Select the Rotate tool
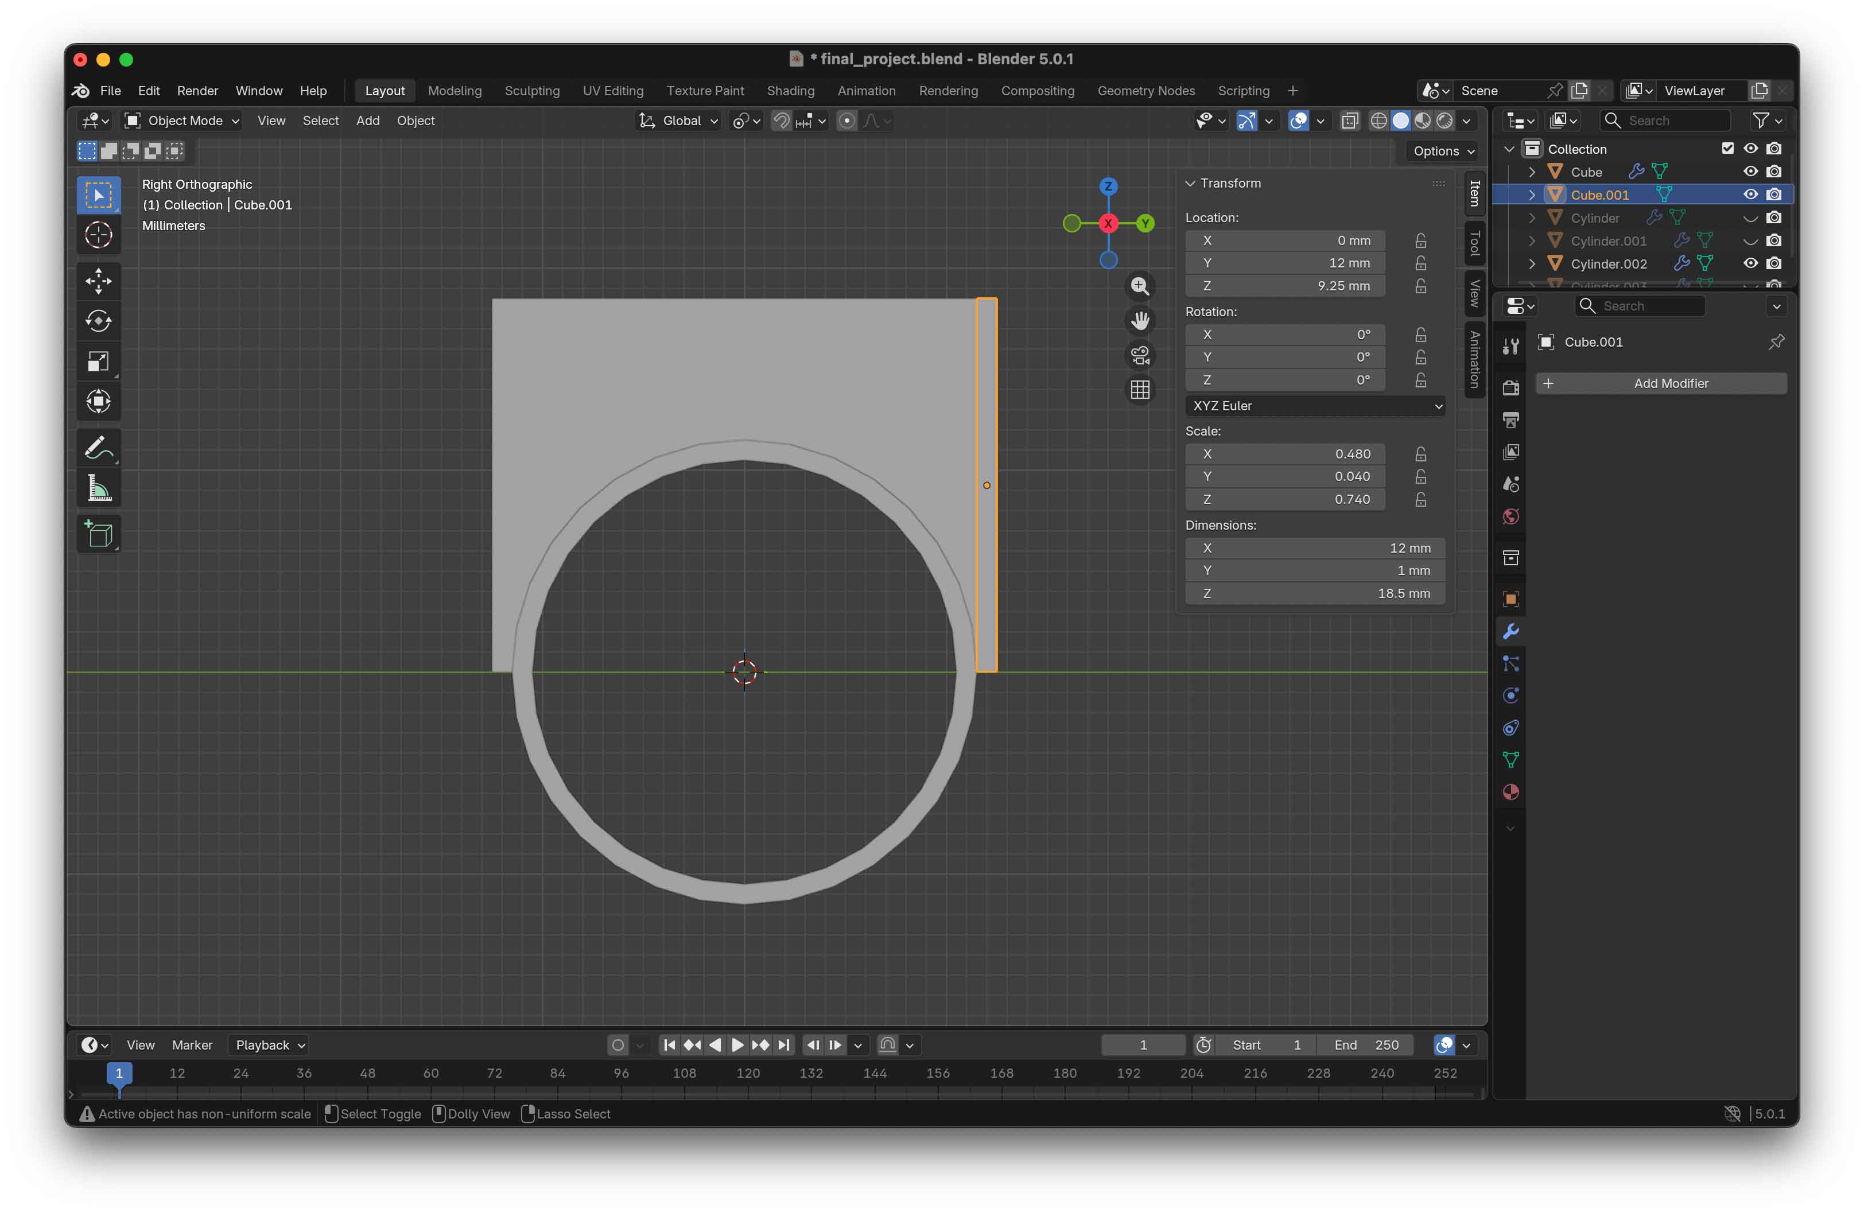The height and width of the screenshot is (1212, 1864). coord(98,321)
